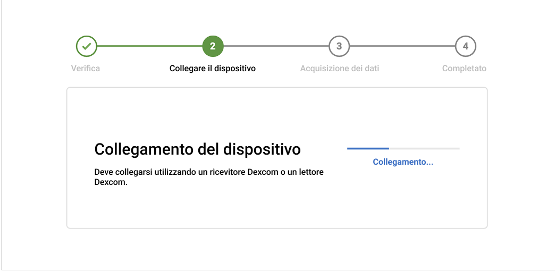Jump to the step 4 circle

[x=465, y=46]
